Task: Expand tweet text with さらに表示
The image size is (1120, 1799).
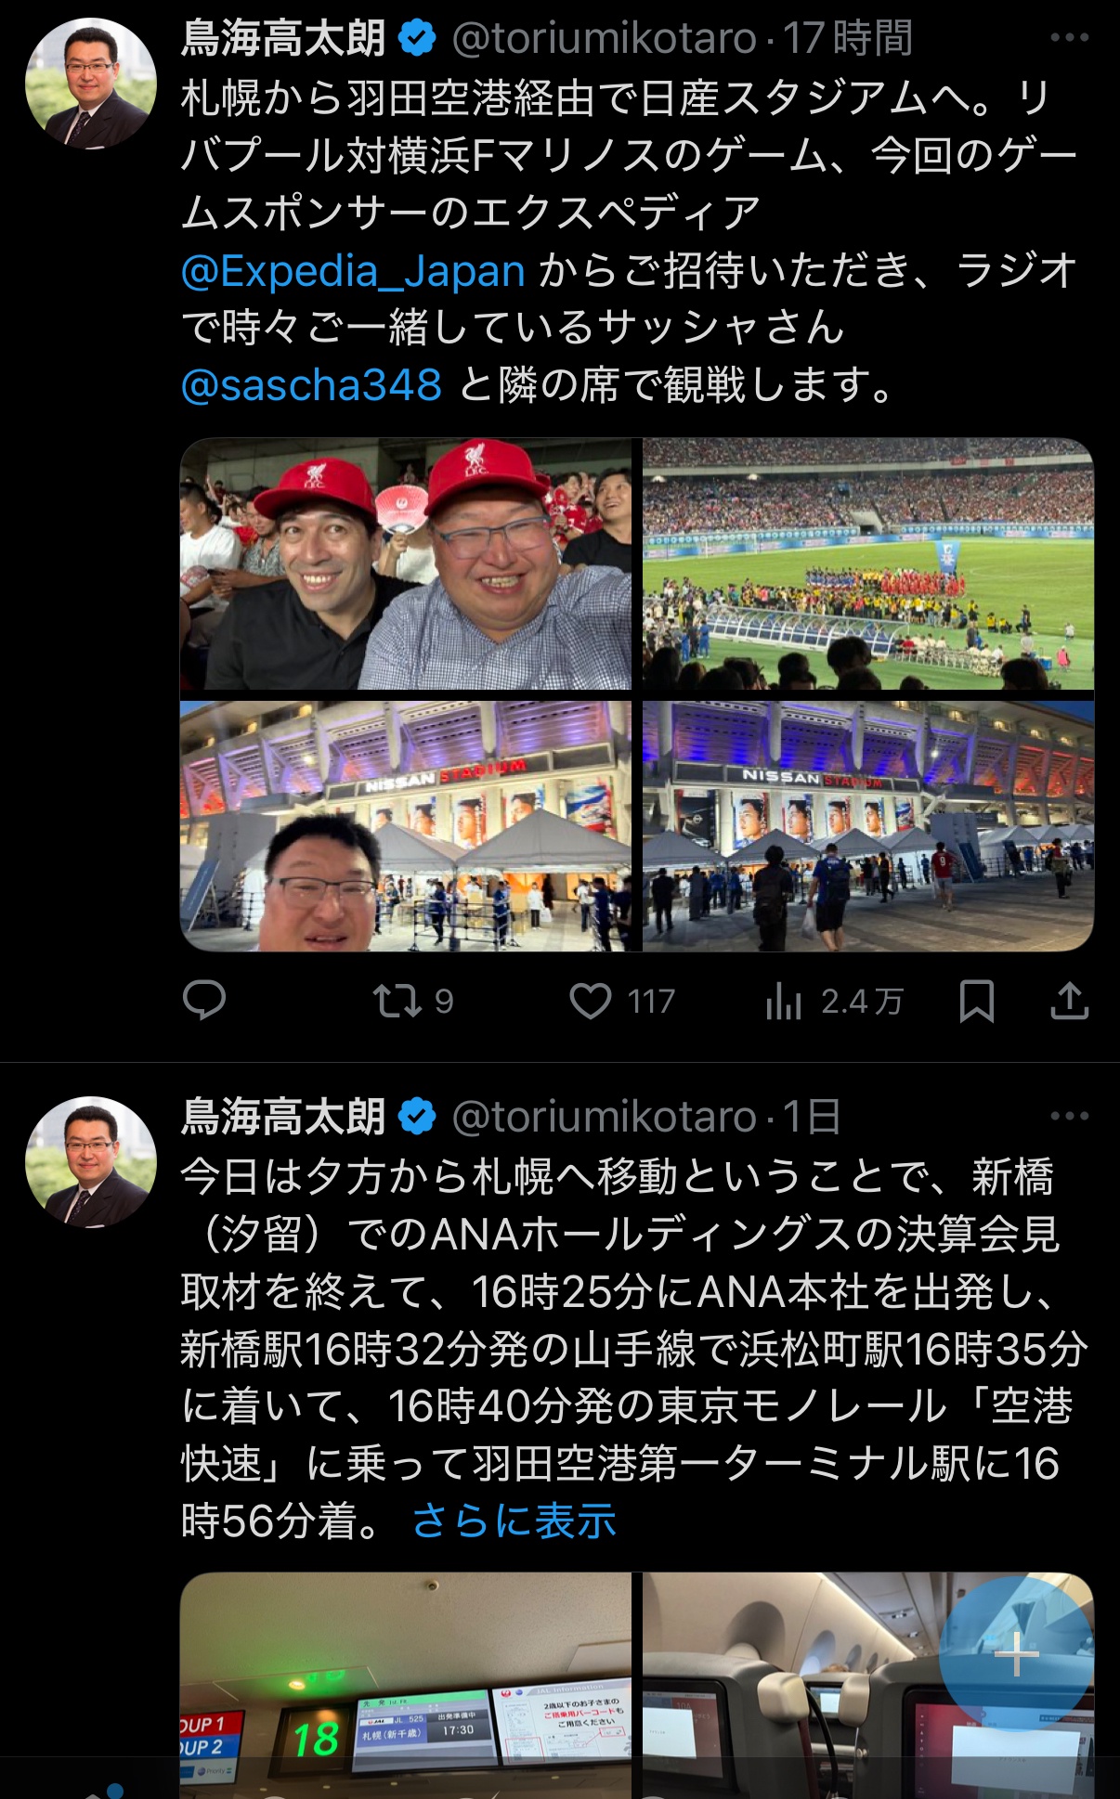Action: click(x=514, y=1521)
